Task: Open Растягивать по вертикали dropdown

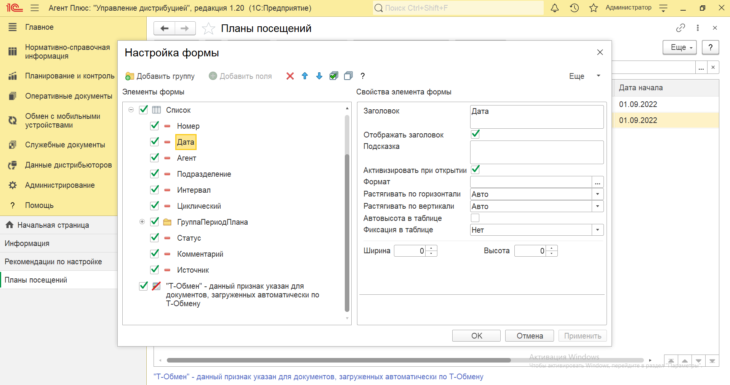Action: (x=597, y=206)
